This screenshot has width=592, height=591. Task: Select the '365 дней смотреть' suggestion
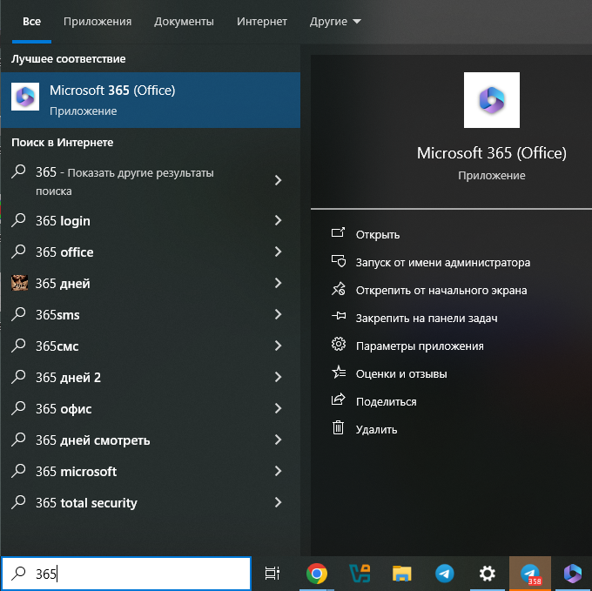(151, 440)
